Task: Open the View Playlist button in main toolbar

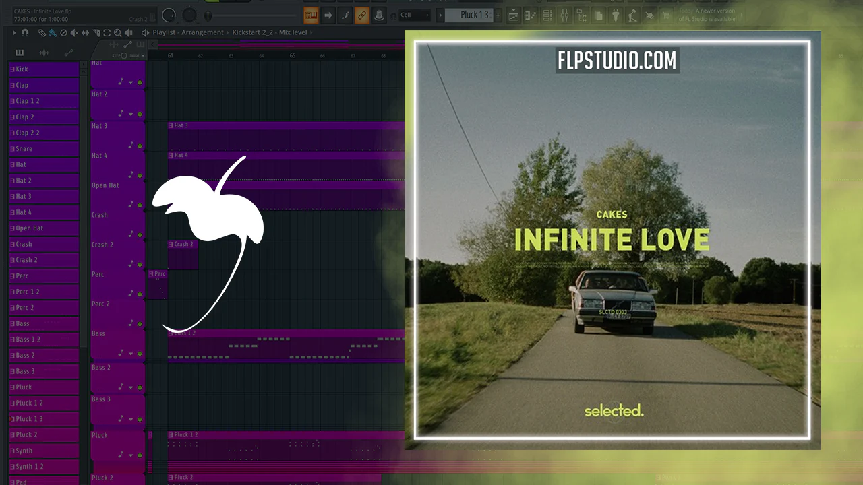Action: (514, 15)
